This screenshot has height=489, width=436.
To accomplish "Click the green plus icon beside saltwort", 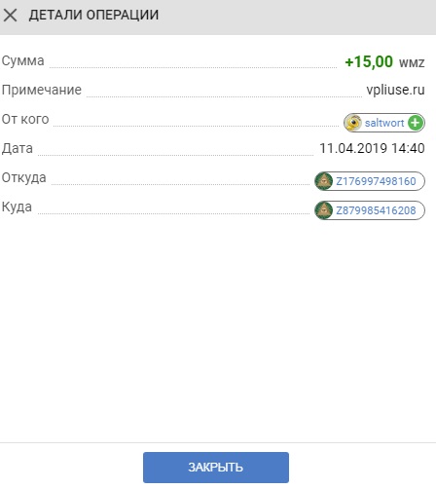I will [x=416, y=123].
